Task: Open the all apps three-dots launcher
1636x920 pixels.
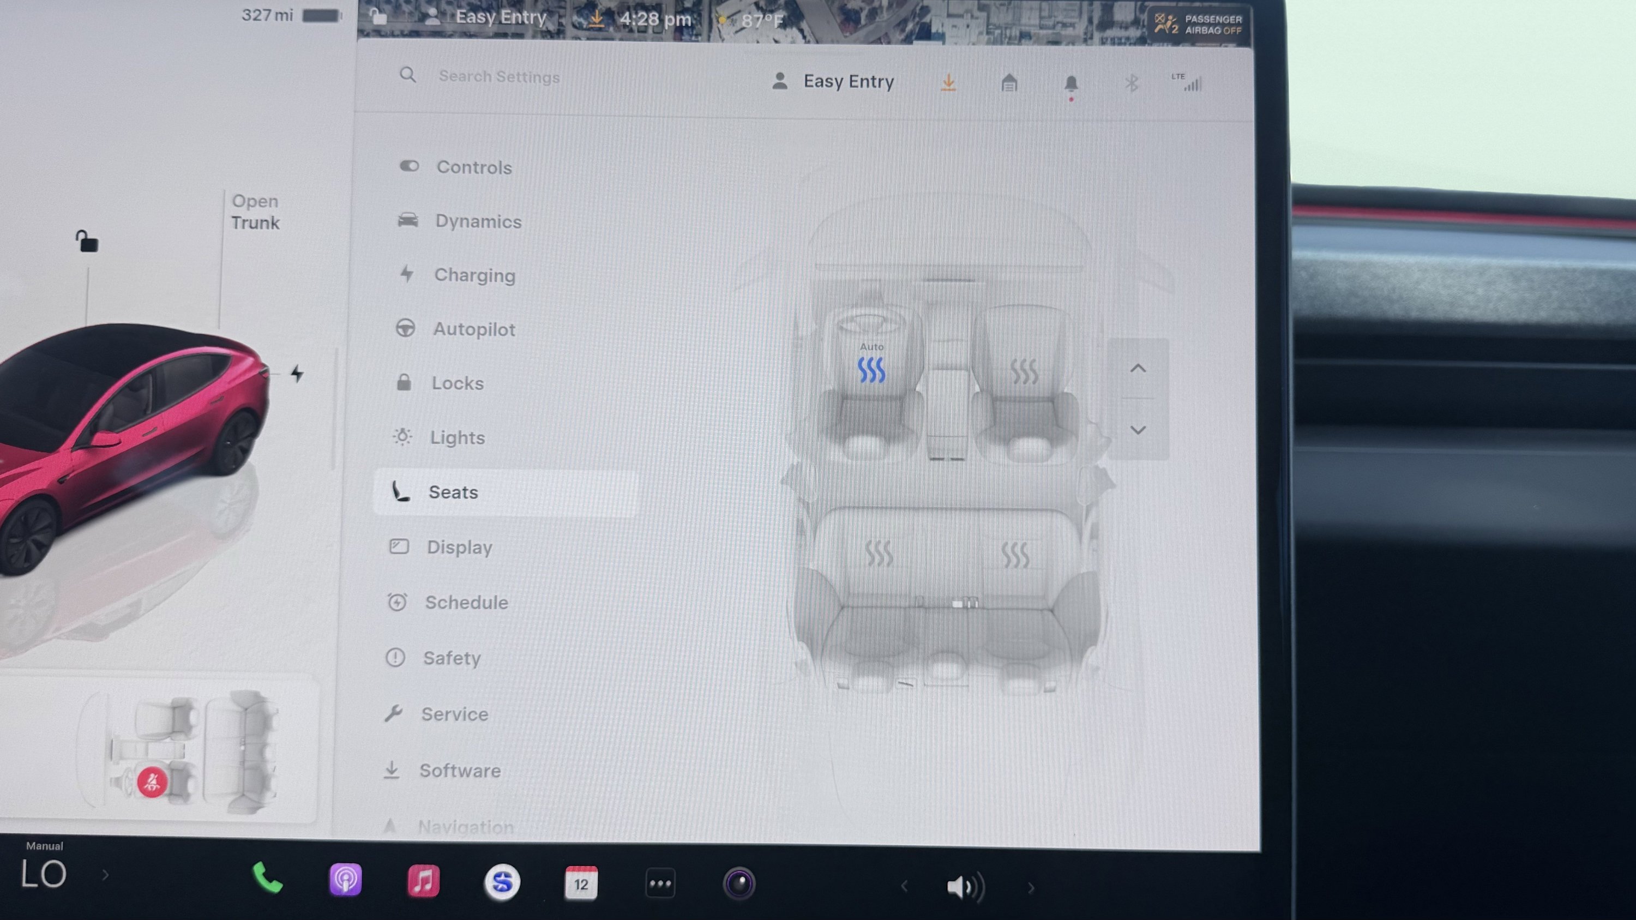Action: pyautogui.click(x=660, y=883)
